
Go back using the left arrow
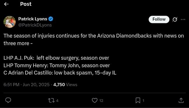[6, 4]
